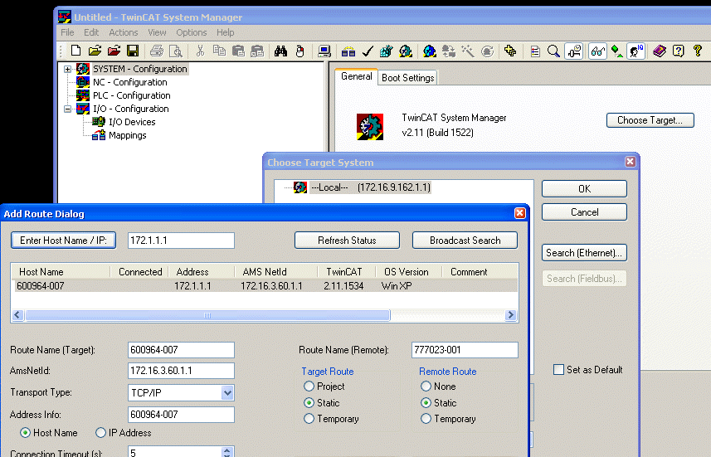
Task: Select Project under Target Route
Action: 309,387
